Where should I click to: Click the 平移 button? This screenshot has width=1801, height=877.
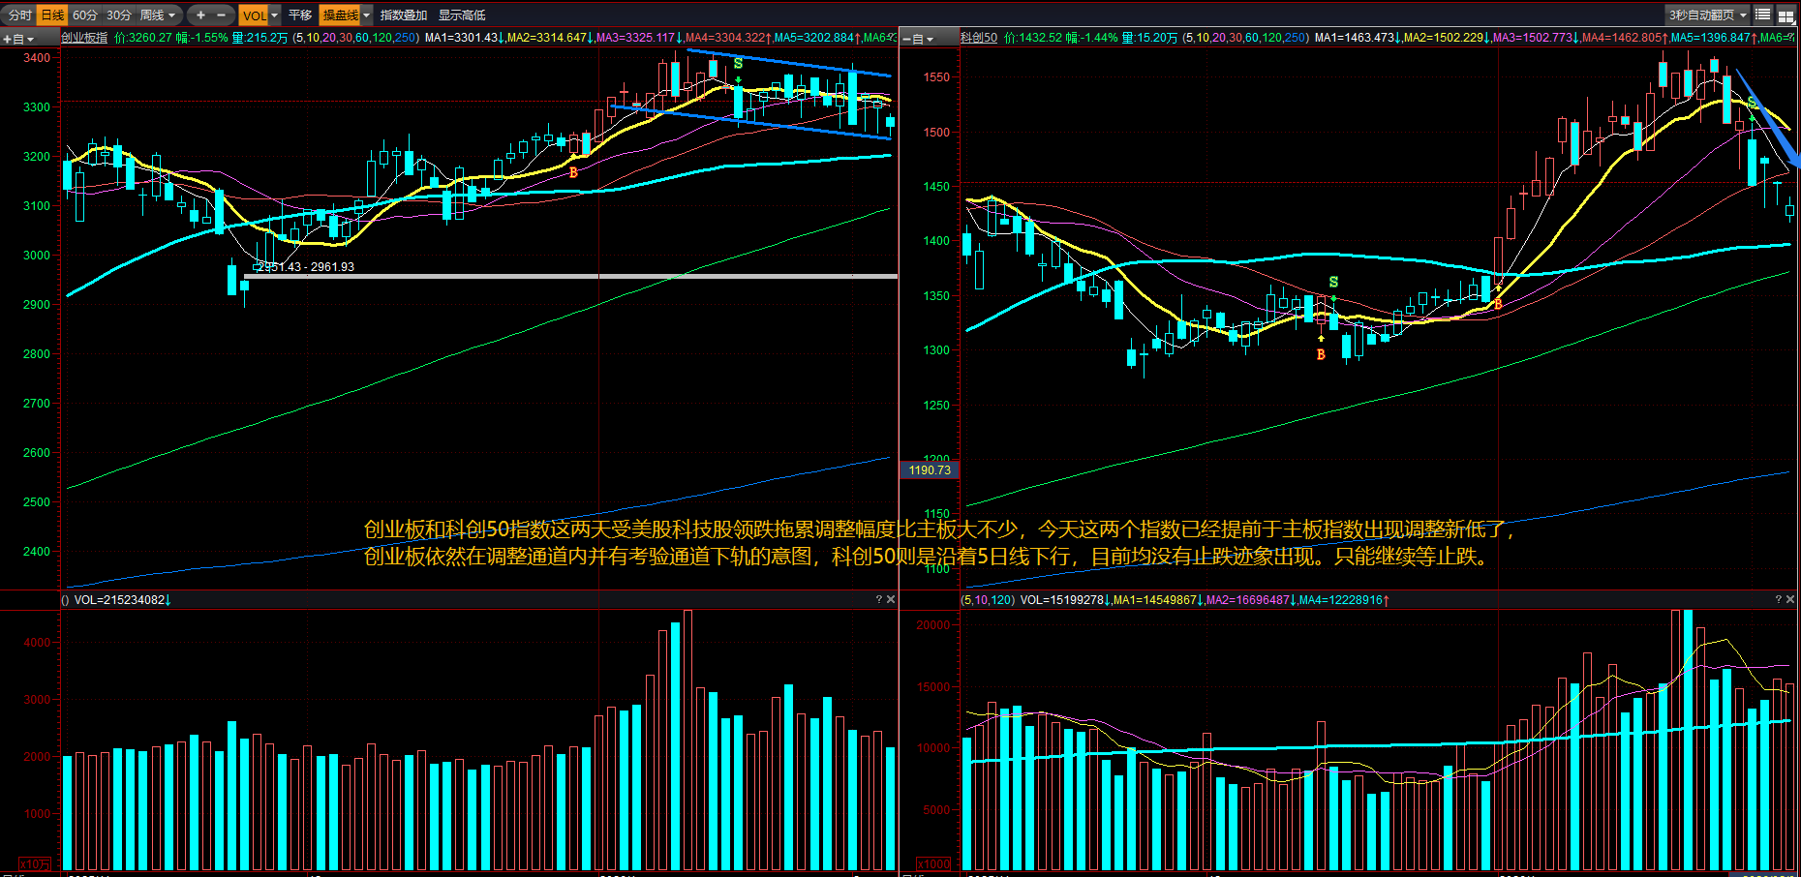tap(300, 15)
